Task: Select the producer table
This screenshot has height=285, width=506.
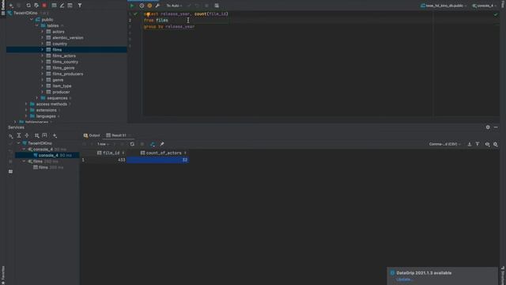Action: [x=61, y=92]
